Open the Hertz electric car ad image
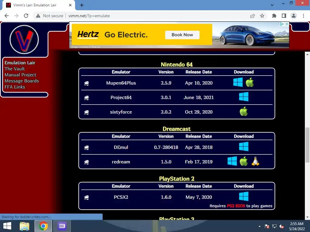 [x=250, y=35]
